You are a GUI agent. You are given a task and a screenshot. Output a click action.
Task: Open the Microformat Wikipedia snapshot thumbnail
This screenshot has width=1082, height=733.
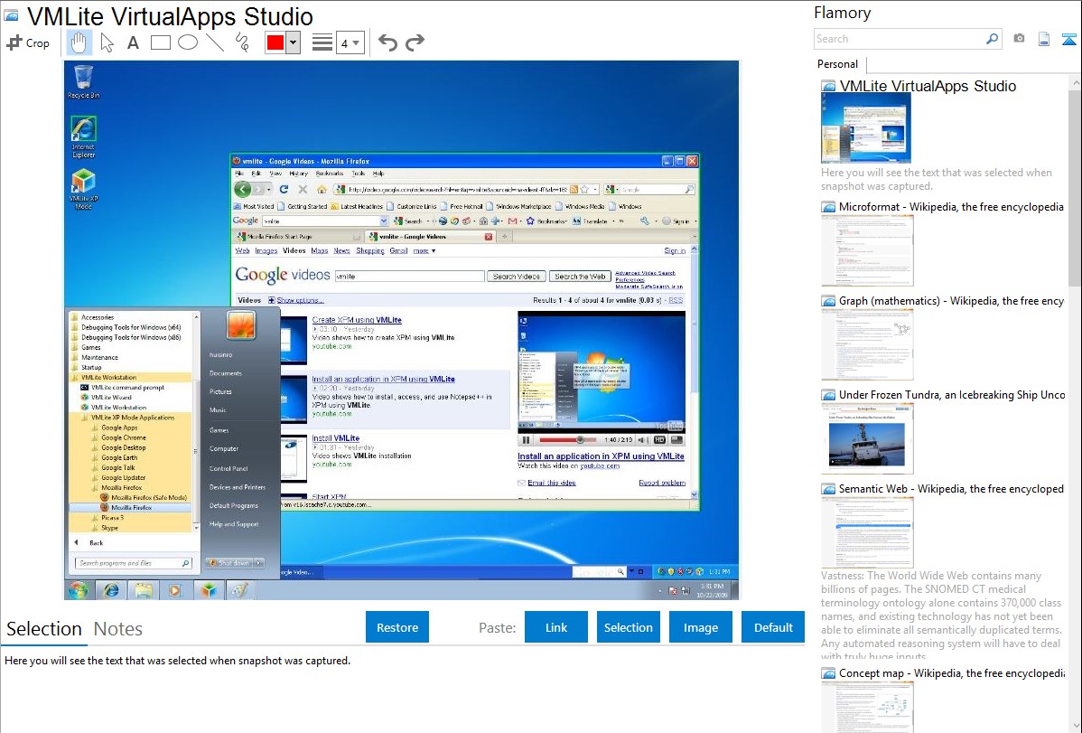pos(867,250)
